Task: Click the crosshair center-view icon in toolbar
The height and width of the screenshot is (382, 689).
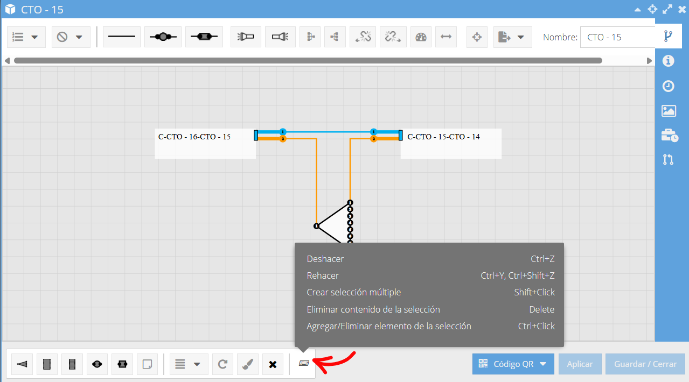Action: [477, 37]
